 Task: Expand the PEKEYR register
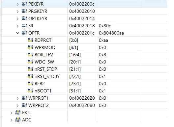[18, 4]
